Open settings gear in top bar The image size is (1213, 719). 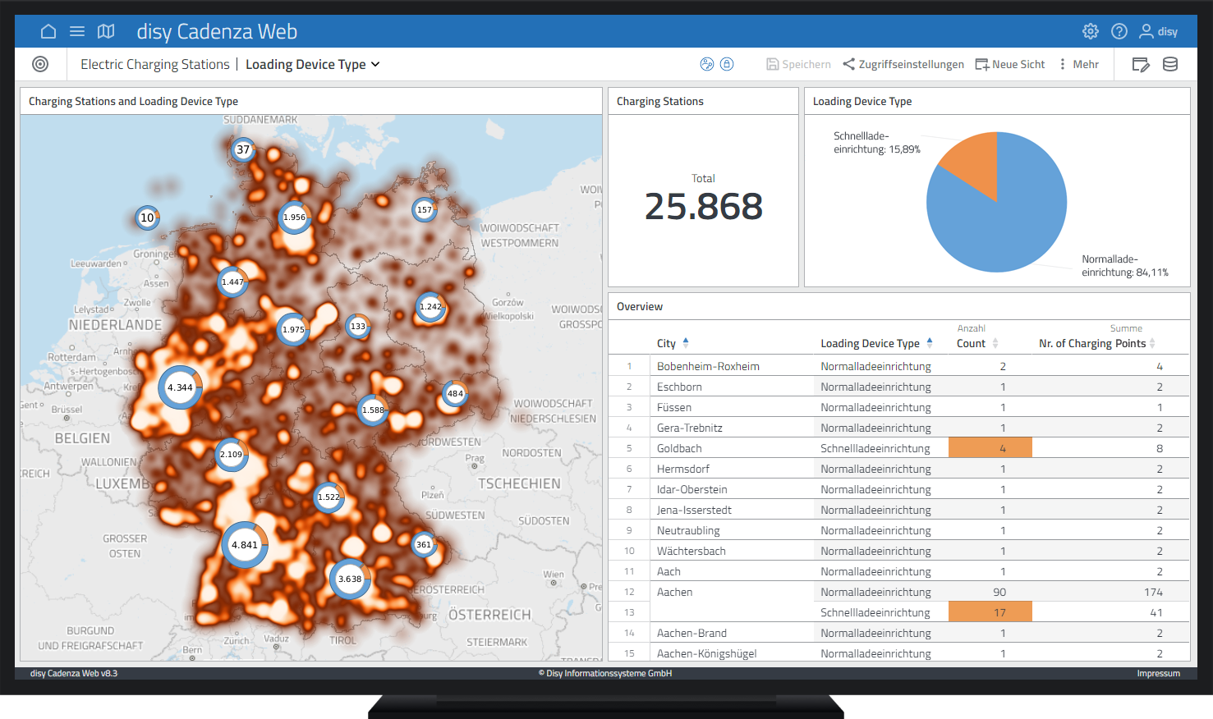tap(1091, 31)
